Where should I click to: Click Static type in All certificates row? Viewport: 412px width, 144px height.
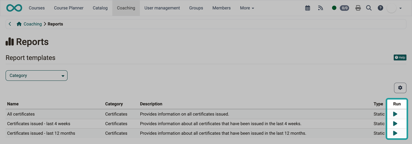click(x=379, y=114)
